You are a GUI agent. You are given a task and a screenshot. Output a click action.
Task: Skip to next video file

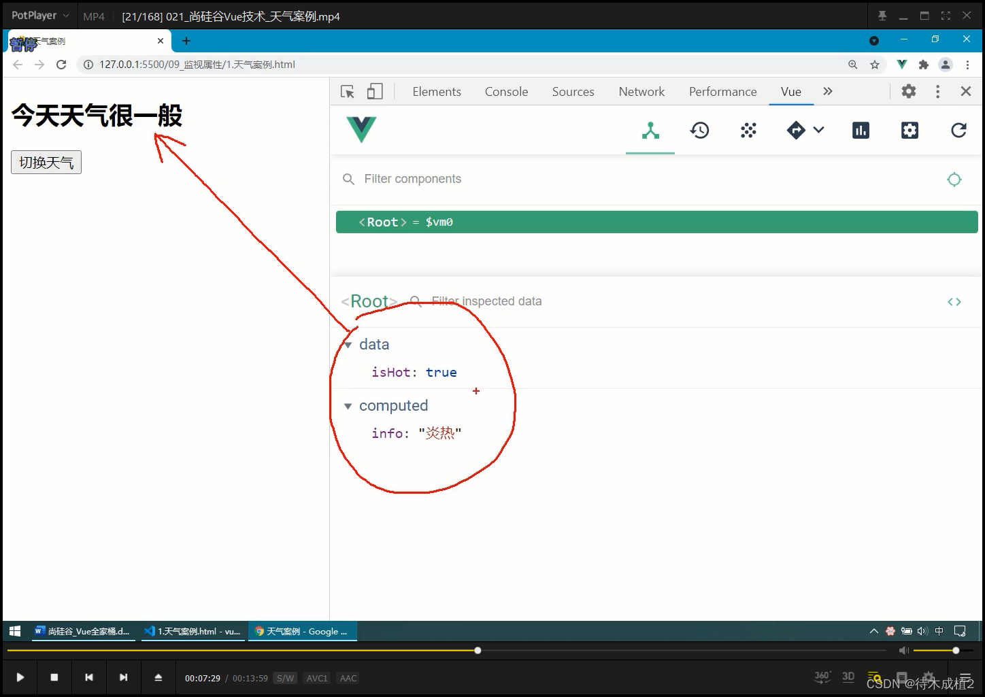coord(123,677)
